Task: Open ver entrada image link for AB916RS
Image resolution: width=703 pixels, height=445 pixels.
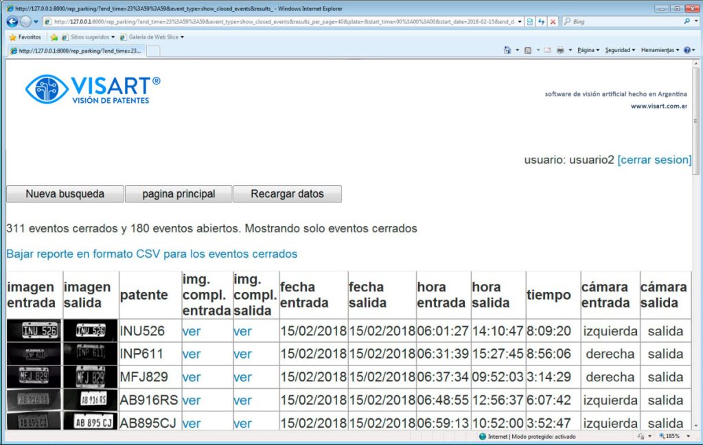Action: 192,400
